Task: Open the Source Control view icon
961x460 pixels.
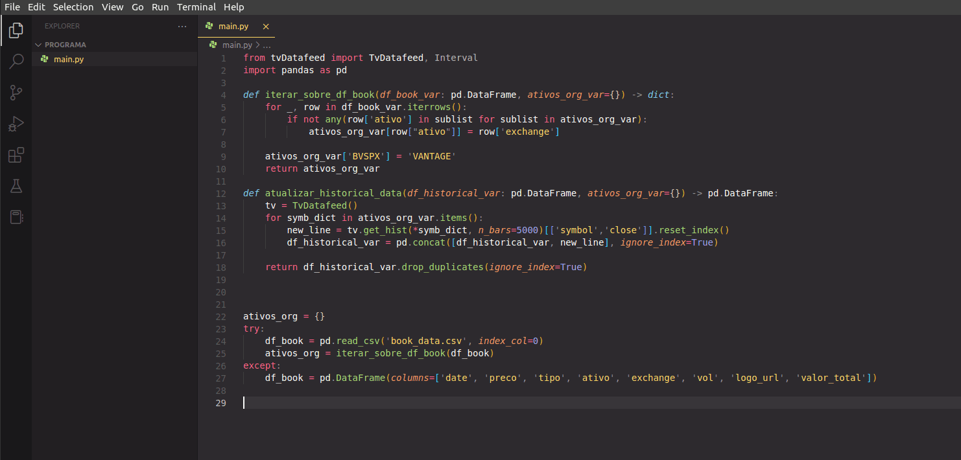Action: [16, 93]
